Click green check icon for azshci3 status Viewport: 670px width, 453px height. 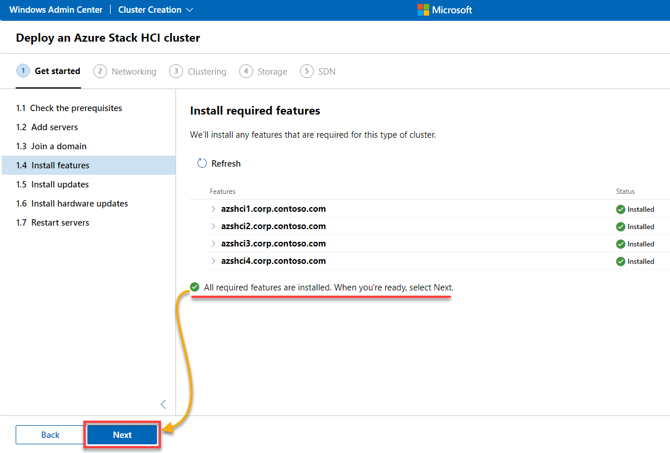(x=620, y=244)
